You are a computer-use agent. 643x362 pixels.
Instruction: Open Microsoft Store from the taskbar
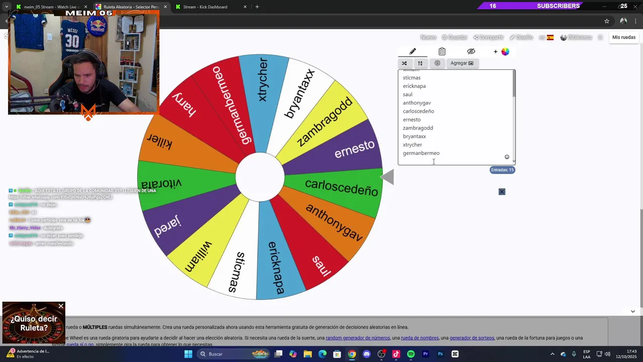[337, 354]
